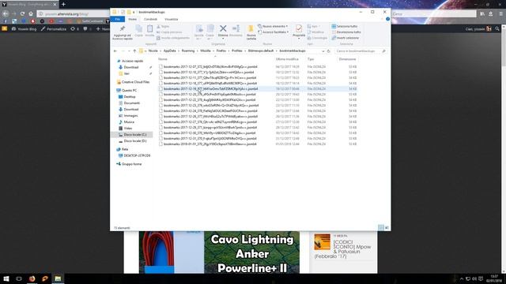Open Proprietà checkmark icon in ribbon

click(x=299, y=29)
